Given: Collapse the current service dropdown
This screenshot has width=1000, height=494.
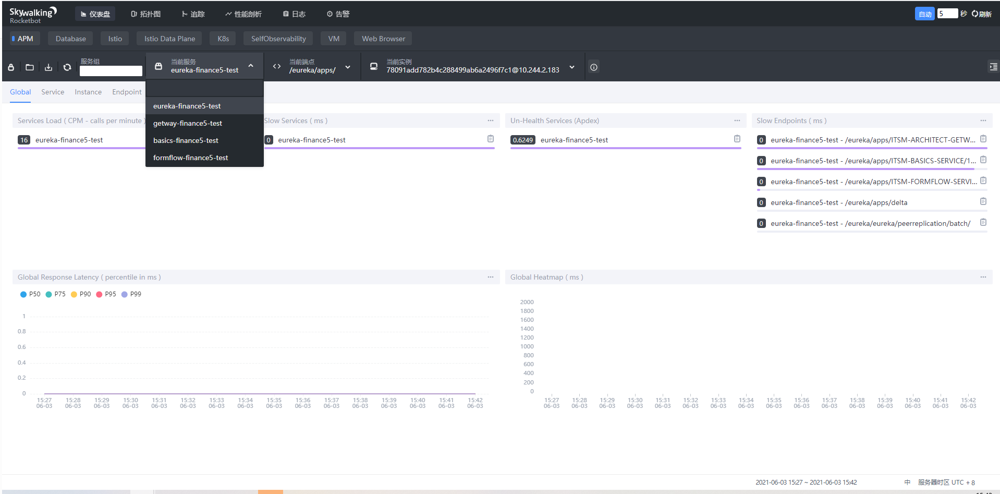Looking at the screenshot, I should pyautogui.click(x=251, y=66).
